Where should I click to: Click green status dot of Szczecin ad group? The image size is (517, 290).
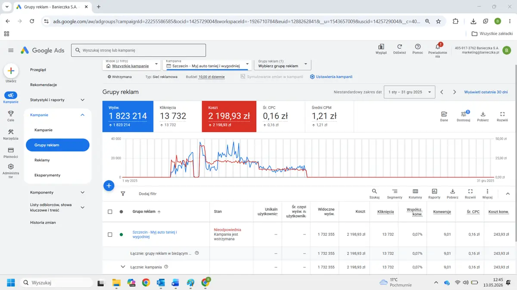click(121, 234)
